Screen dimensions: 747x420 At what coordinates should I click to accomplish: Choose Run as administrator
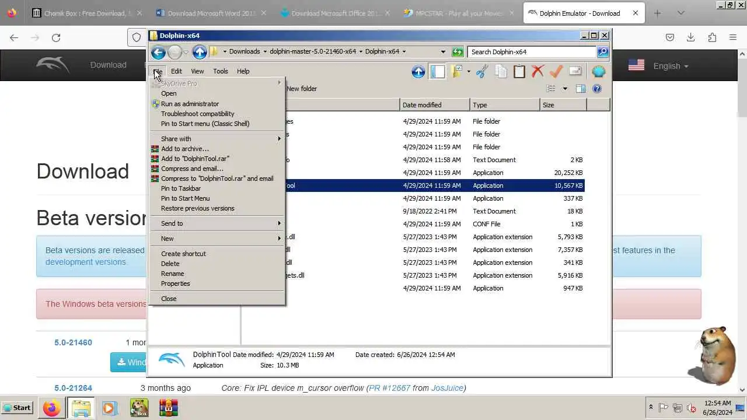click(x=217, y=104)
